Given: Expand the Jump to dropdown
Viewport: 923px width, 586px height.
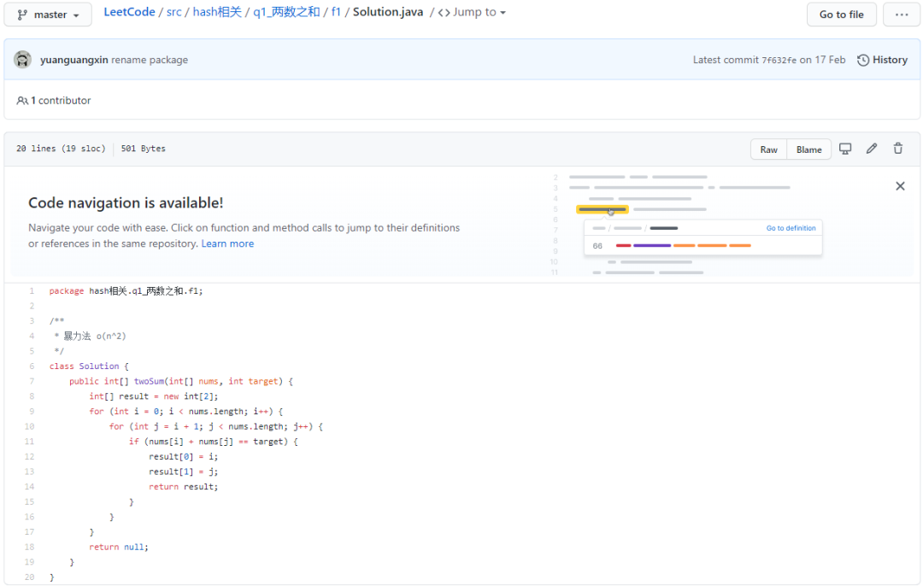Looking at the screenshot, I should click(x=473, y=13).
